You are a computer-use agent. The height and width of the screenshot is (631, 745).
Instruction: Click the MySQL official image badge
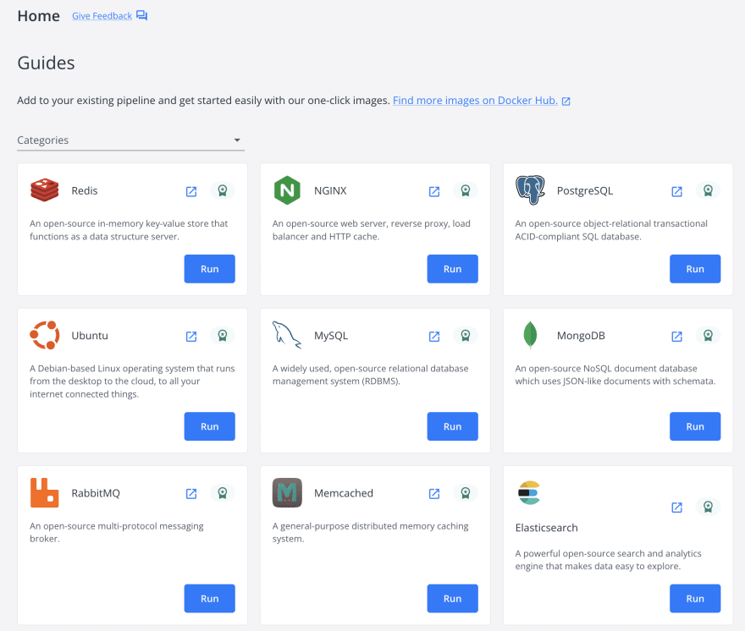pos(465,336)
